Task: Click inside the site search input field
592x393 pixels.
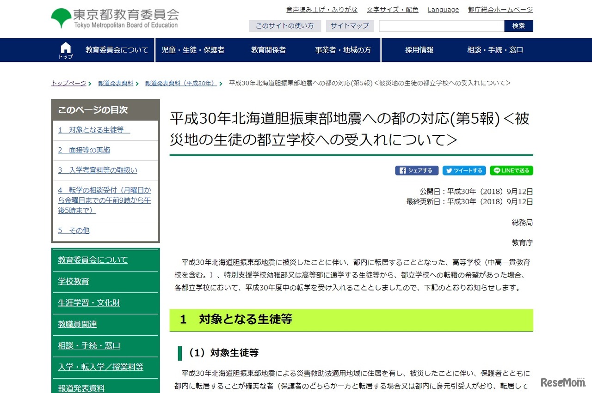Action: [x=440, y=26]
